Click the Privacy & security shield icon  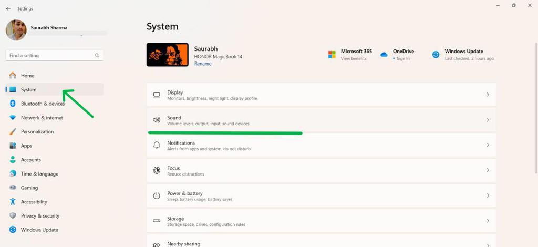(x=13, y=216)
